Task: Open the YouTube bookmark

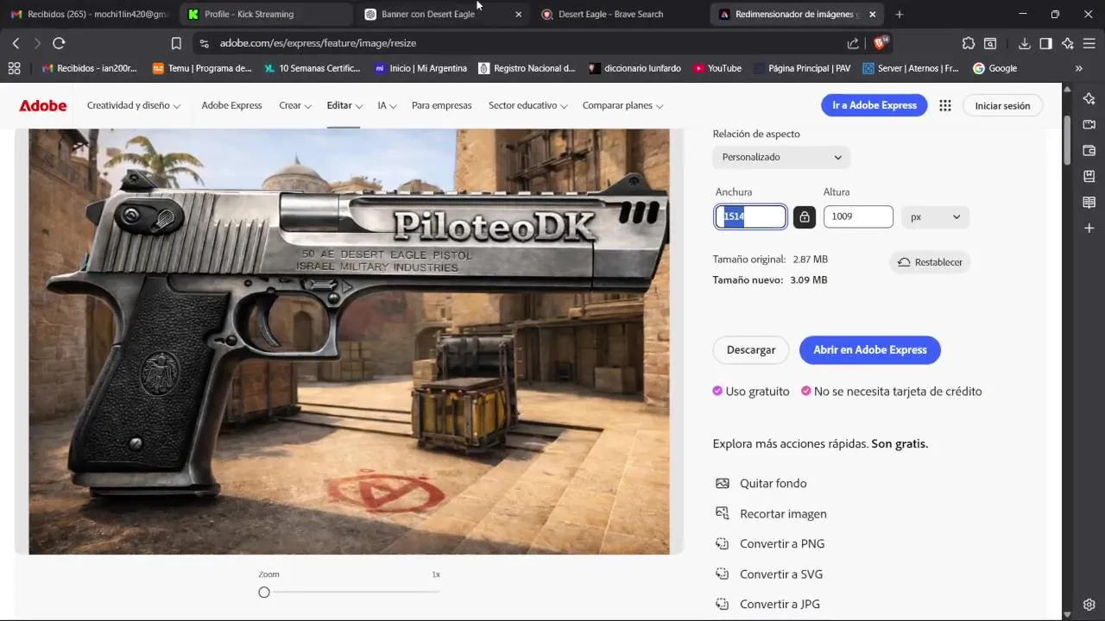Action: coord(717,68)
